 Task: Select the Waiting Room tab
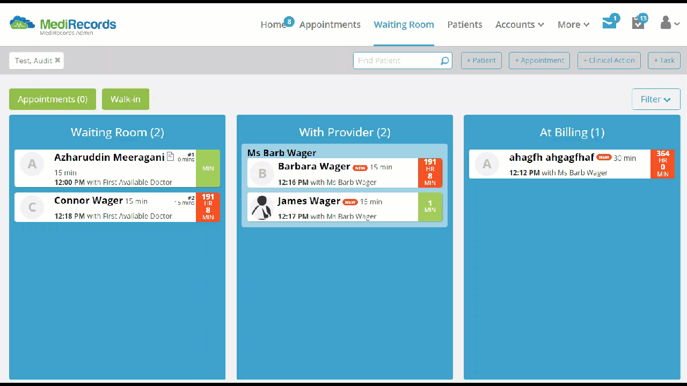pos(404,25)
